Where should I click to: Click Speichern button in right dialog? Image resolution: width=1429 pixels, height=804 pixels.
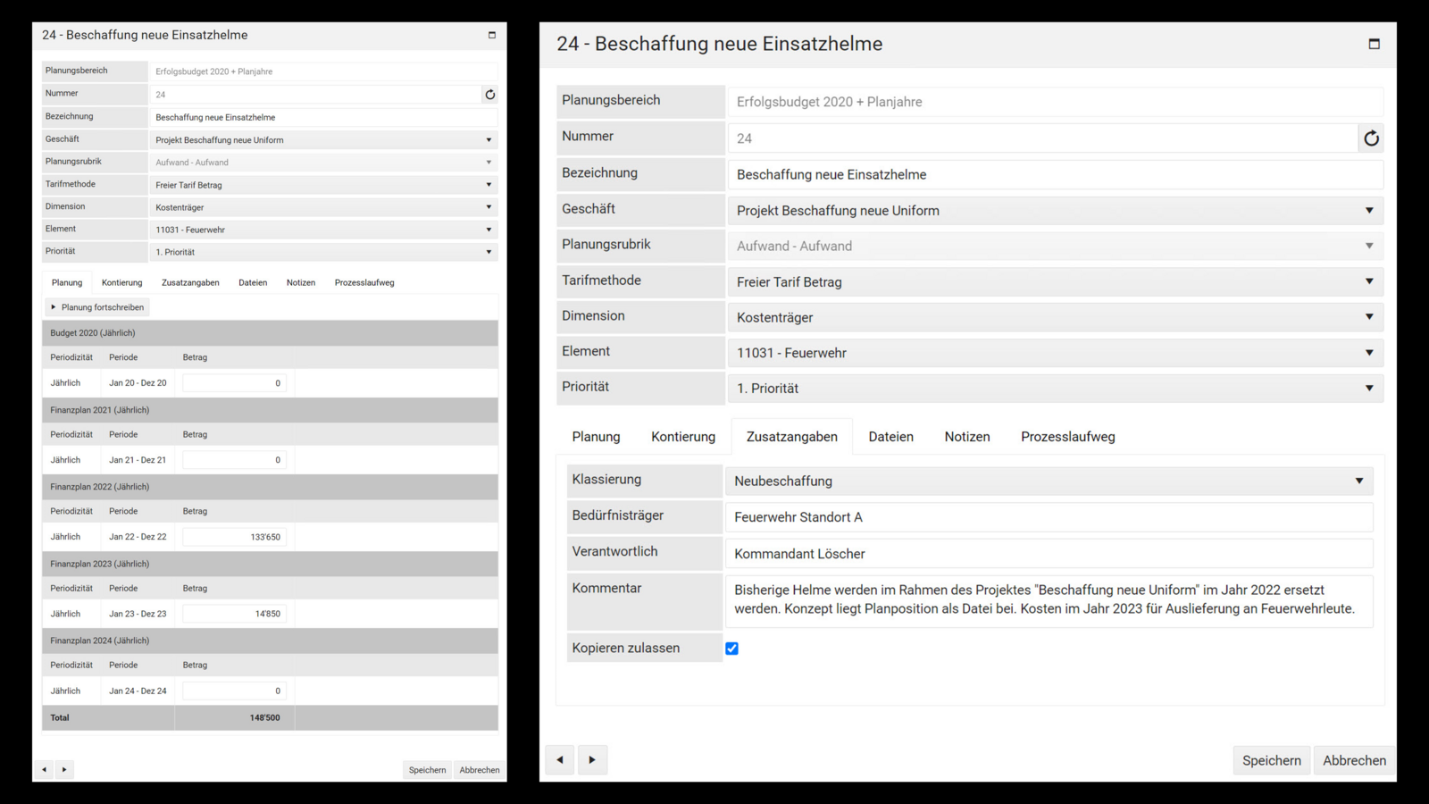pyautogui.click(x=1271, y=760)
